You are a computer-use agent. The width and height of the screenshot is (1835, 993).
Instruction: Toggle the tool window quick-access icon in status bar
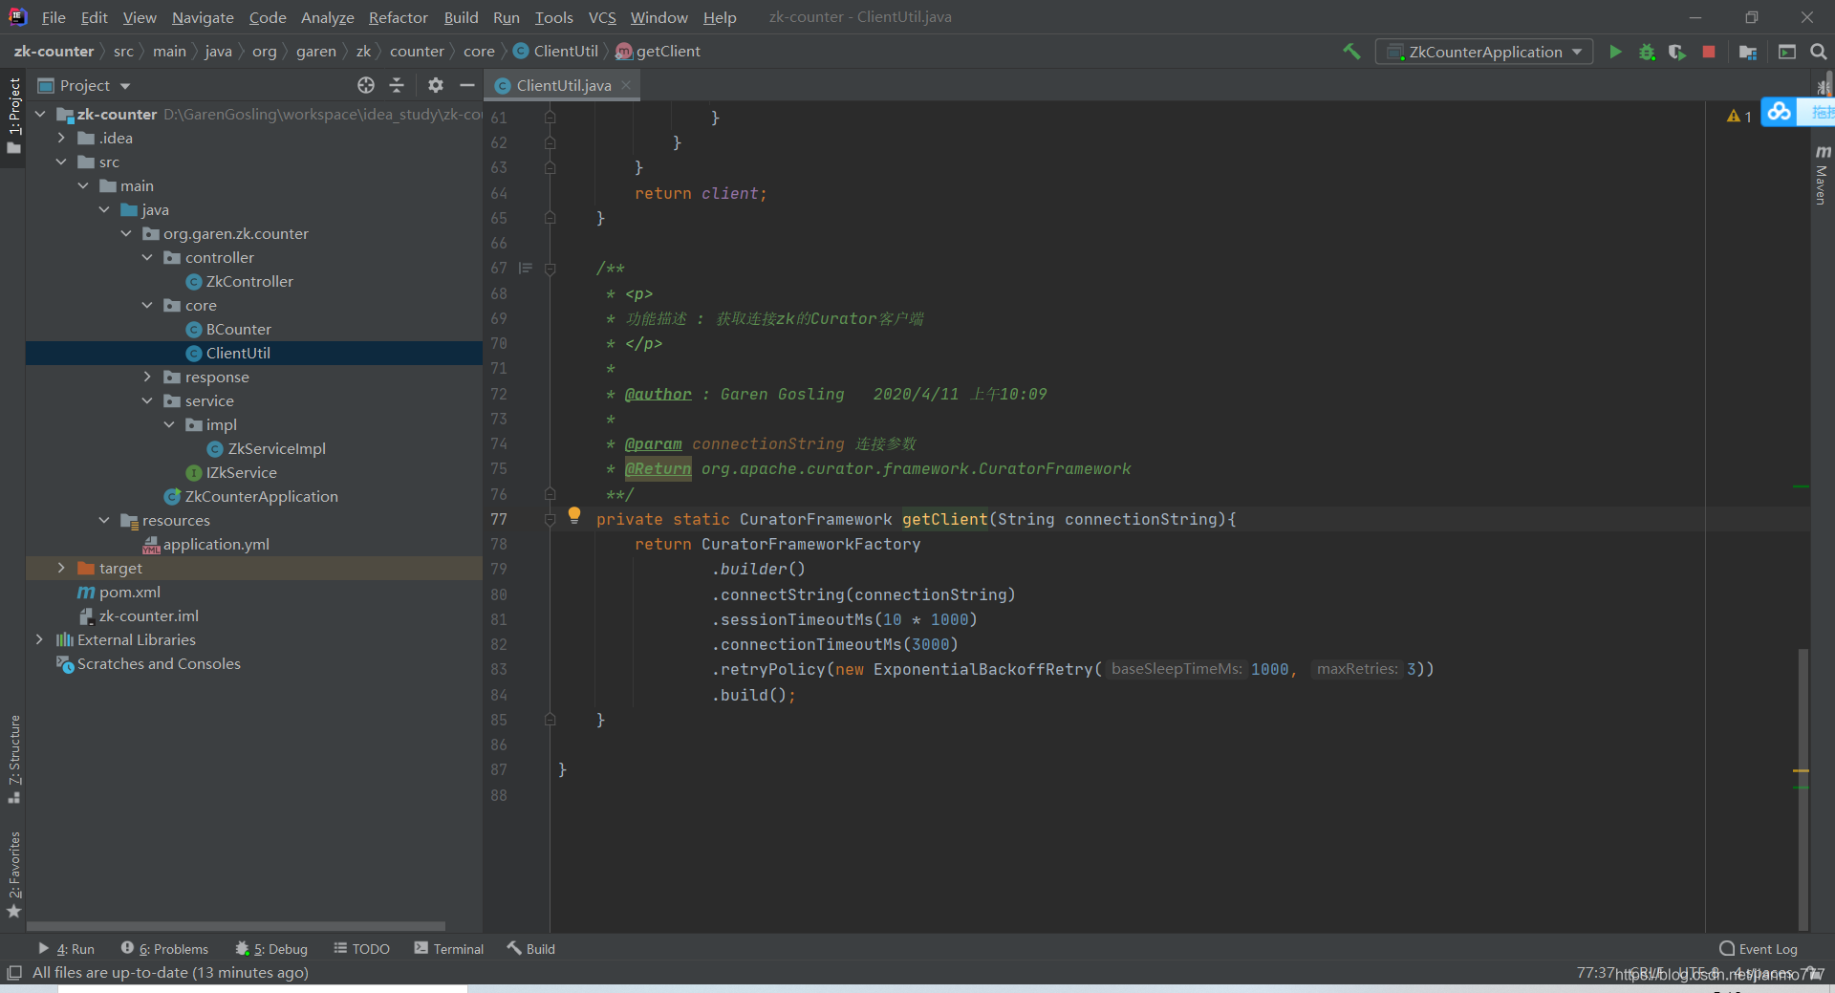[13, 972]
